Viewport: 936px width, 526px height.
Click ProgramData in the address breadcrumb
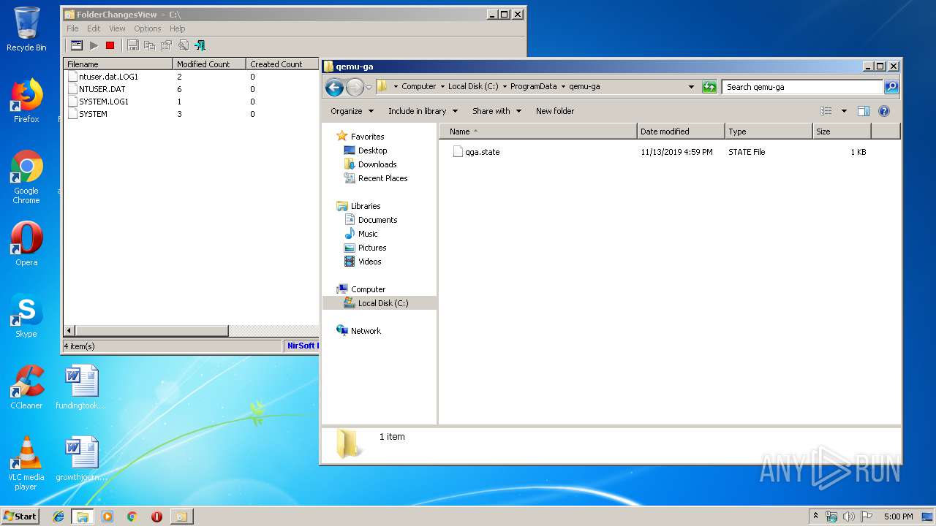533,86
